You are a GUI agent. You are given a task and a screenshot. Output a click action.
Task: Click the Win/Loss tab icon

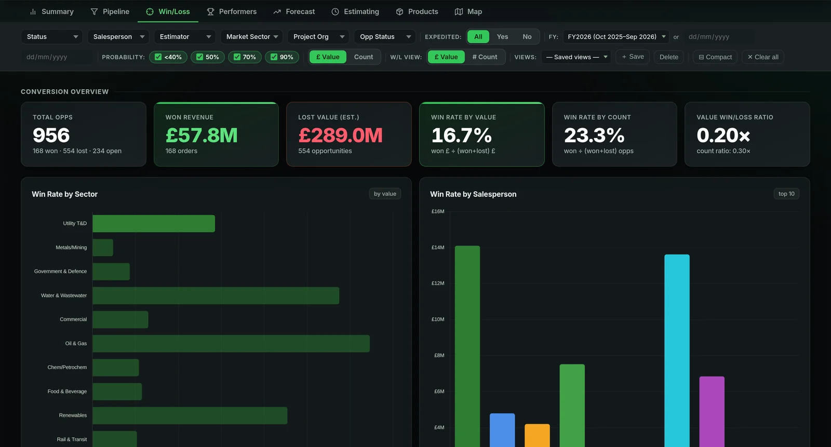pos(150,11)
